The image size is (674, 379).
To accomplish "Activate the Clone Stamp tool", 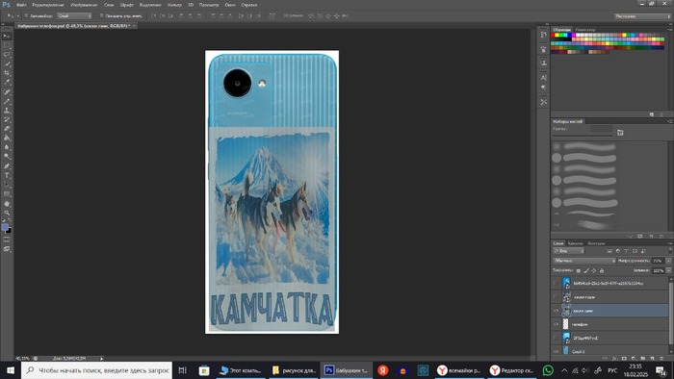I will (x=7, y=111).
